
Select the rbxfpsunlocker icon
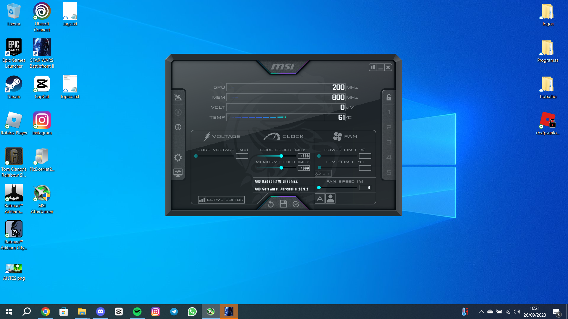pos(548,123)
